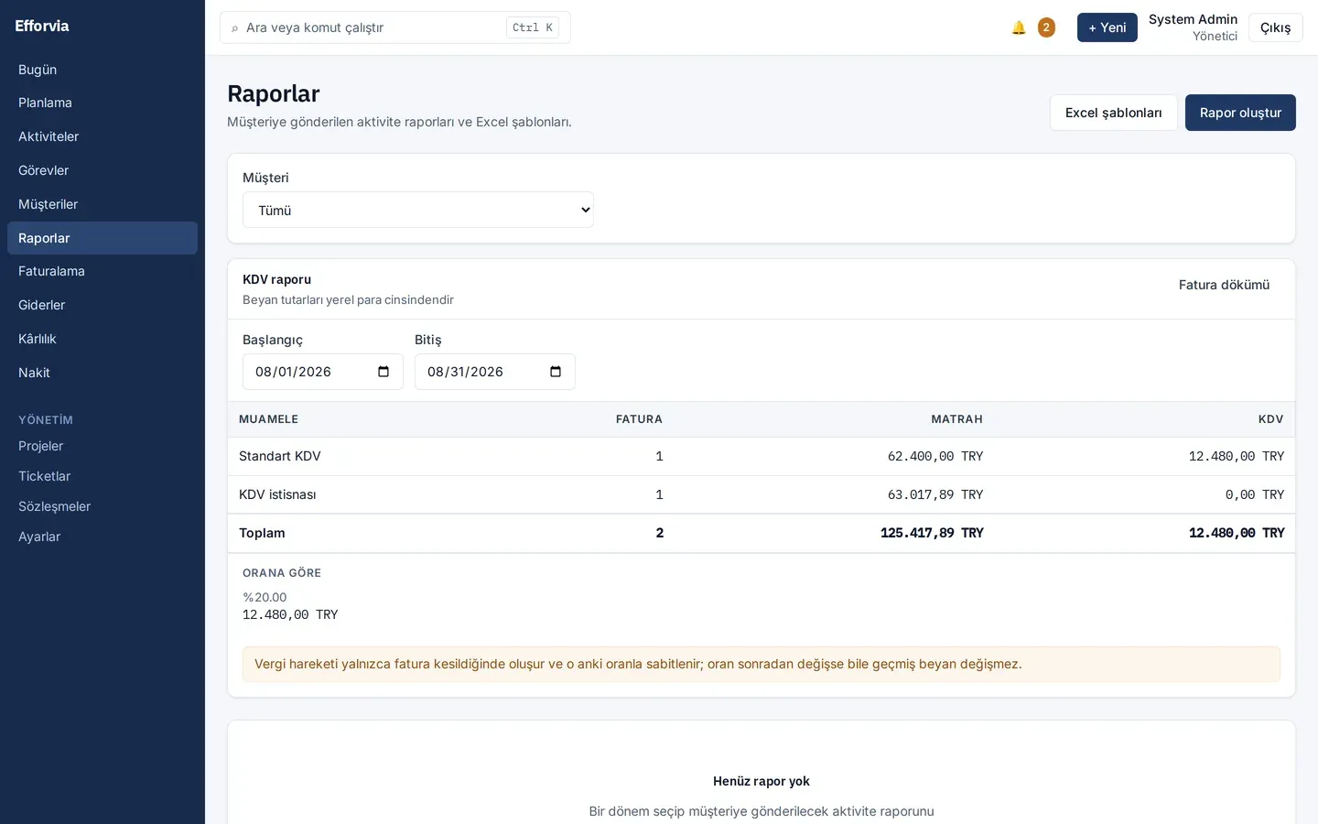Viewport: 1318px width, 824px height.
Task: Click the search magnifier icon
Action: pyautogui.click(x=235, y=28)
